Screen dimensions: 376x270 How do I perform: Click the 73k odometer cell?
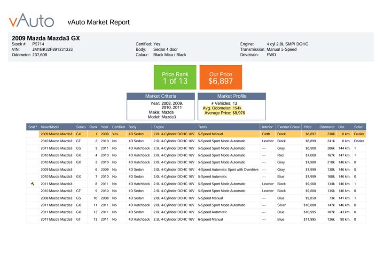coord(332,198)
